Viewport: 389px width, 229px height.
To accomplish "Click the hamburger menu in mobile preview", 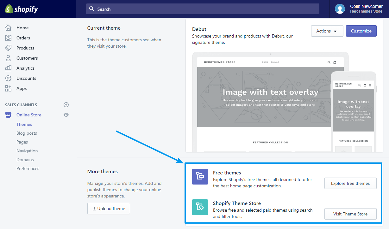I will [x=370, y=85].
